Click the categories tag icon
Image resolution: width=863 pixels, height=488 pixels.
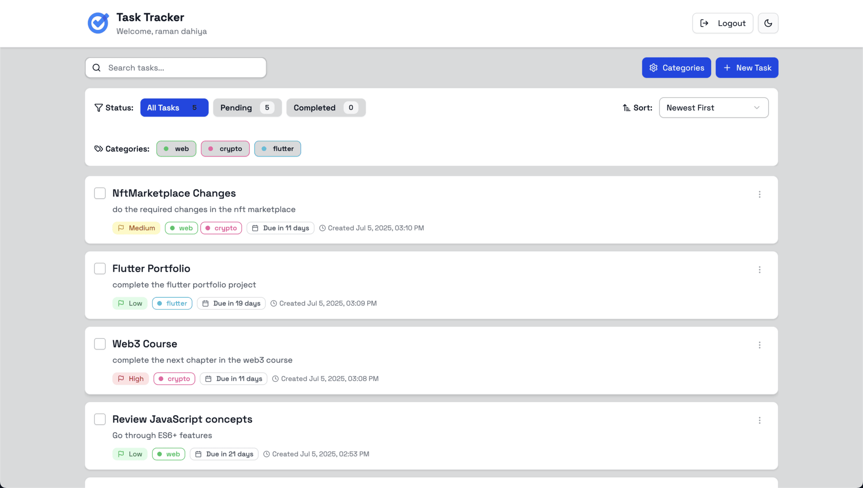(x=98, y=149)
